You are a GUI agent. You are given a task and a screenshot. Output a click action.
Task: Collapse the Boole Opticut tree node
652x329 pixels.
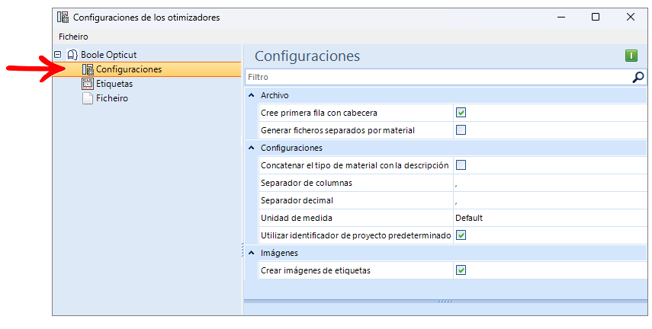tap(58, 54)
